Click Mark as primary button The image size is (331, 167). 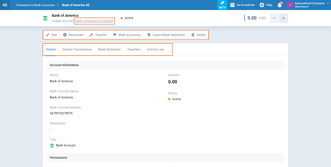tap(127, 35)
